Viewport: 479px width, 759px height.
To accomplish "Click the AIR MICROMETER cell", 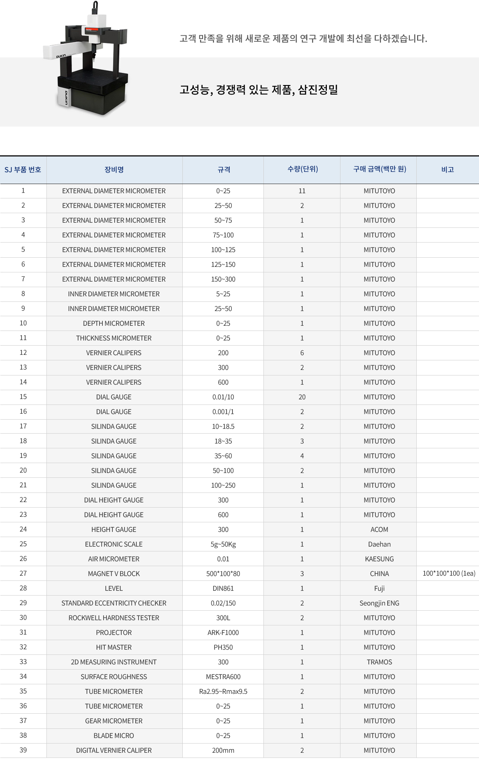I will point(114,559).
